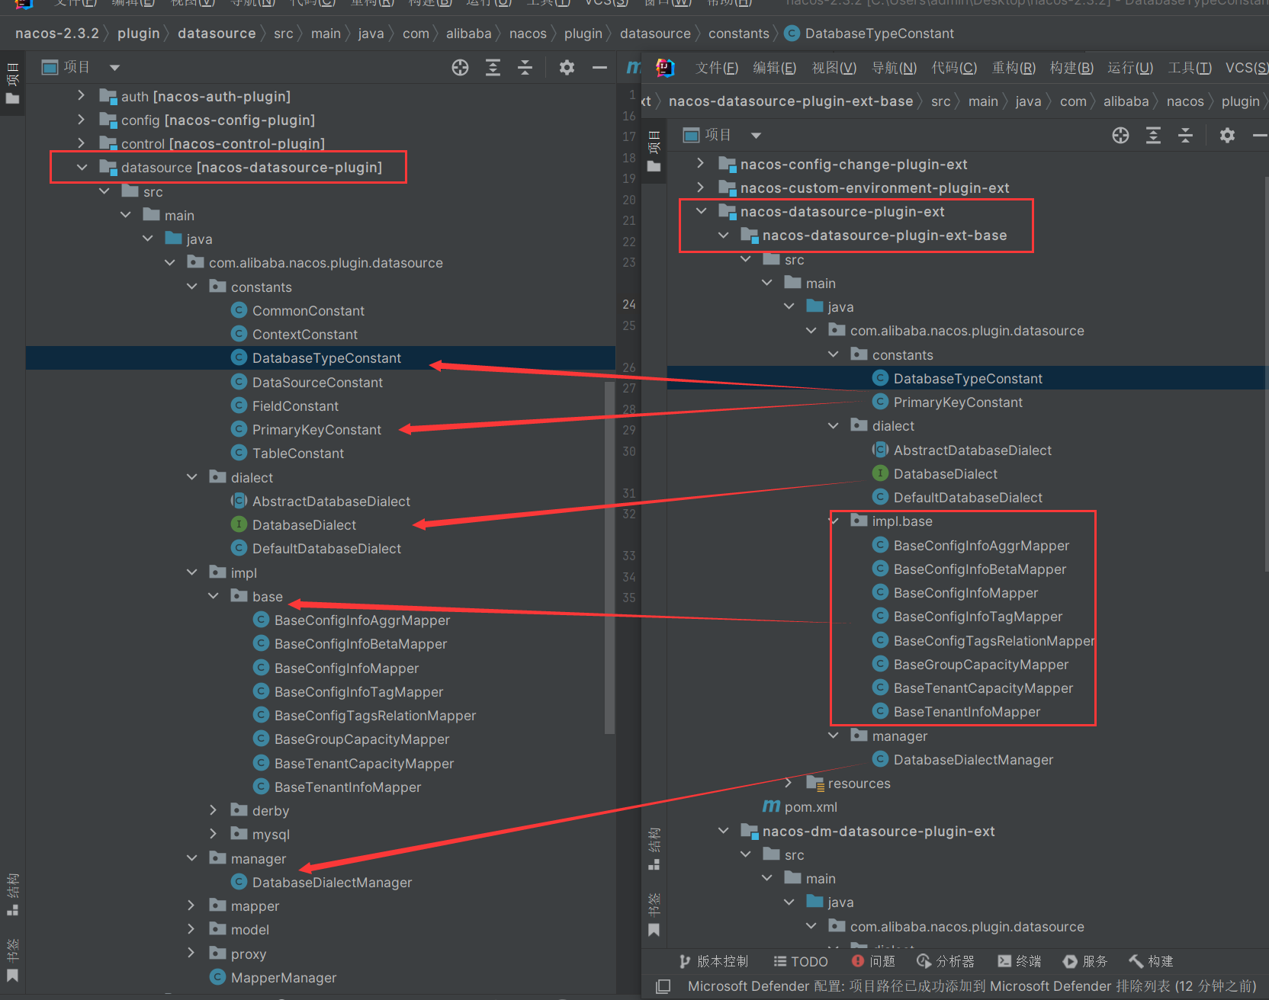Open project view dropdown in left panel
The height and width of the screenshot is (1000, 1269).
tap(114, 68)
